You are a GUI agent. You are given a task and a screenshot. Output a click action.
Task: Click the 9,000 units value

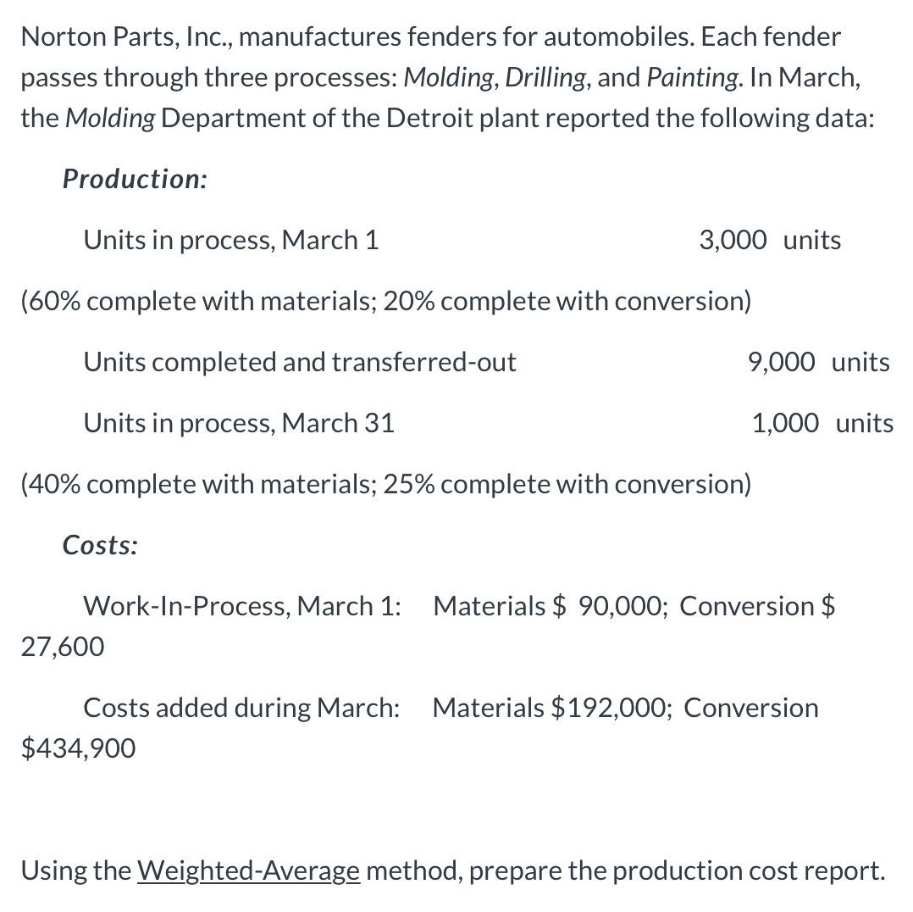pyautogui.click(x=818, y=362)
